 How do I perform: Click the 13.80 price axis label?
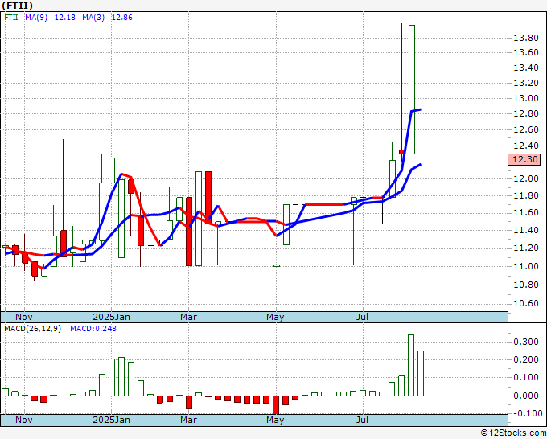pos(526,38)
